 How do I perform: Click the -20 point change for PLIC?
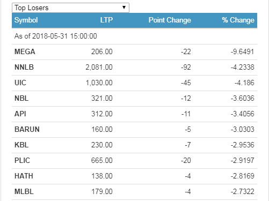186,161
